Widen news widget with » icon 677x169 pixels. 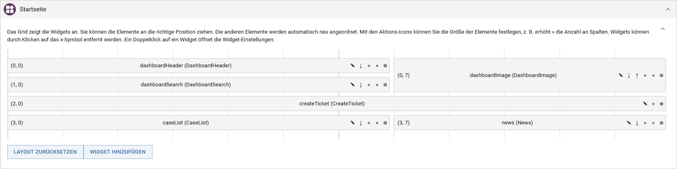[x=645, y=123]
